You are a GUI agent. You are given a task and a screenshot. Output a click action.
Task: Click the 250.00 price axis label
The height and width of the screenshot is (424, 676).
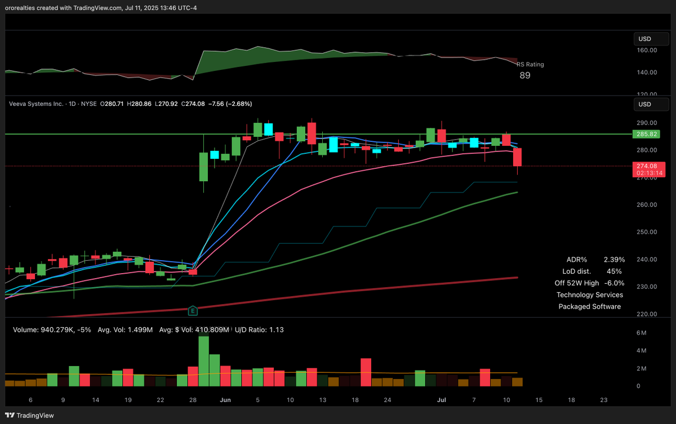[646, 232]
